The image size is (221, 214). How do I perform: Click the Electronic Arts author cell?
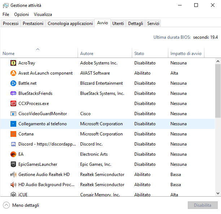94,154
